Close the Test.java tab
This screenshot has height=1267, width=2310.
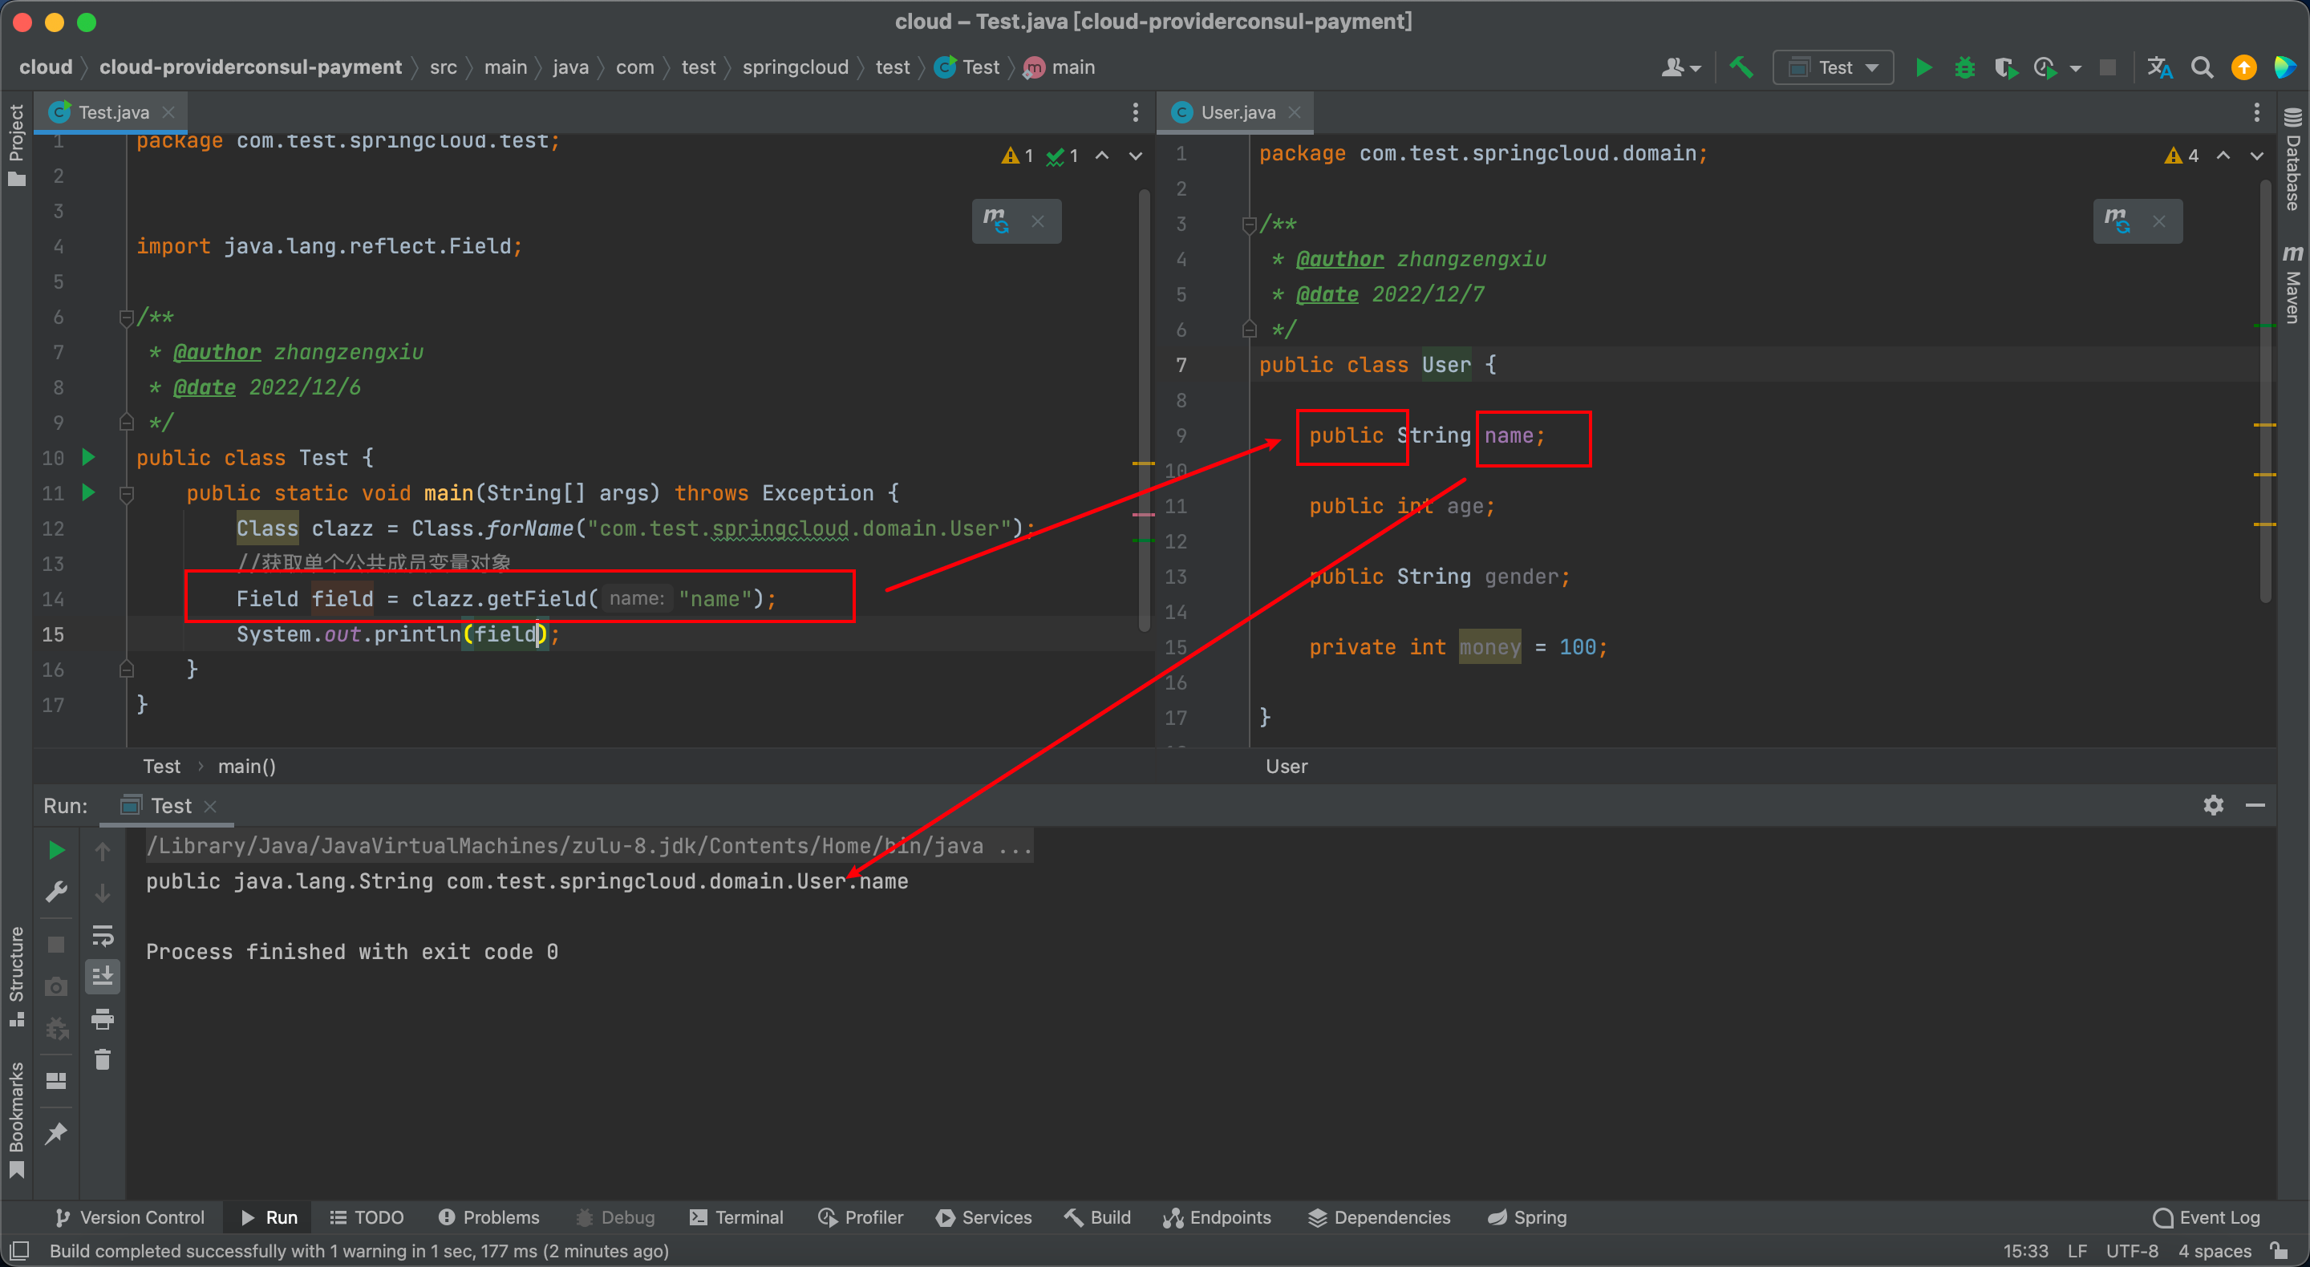click(168, 112)
